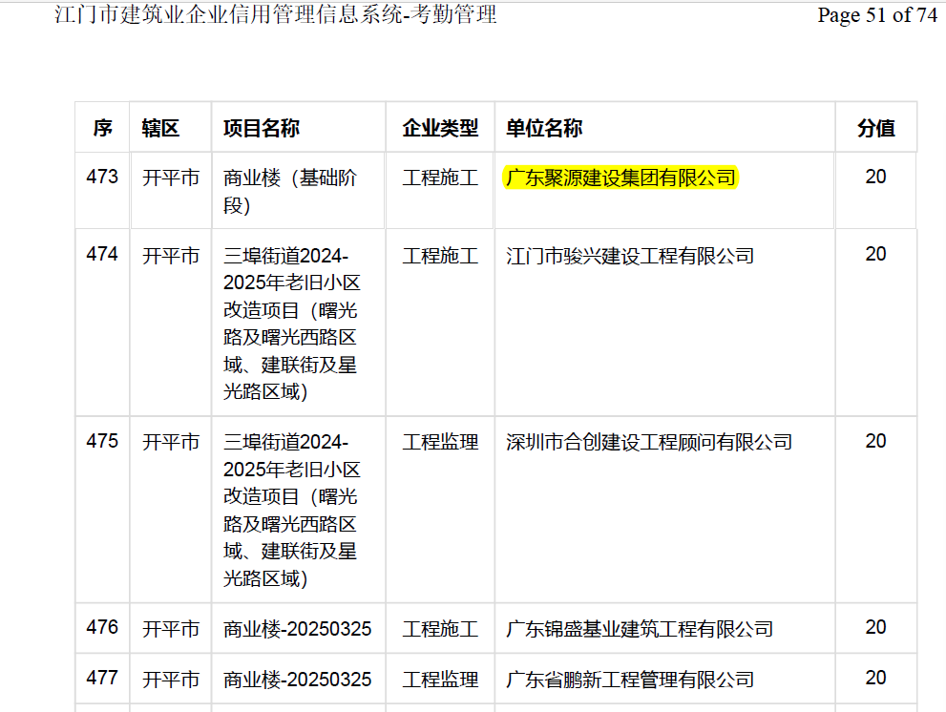The height and width of the screenshot is (712, 946).
Task: Select row number 473
Action: point(102,177)
